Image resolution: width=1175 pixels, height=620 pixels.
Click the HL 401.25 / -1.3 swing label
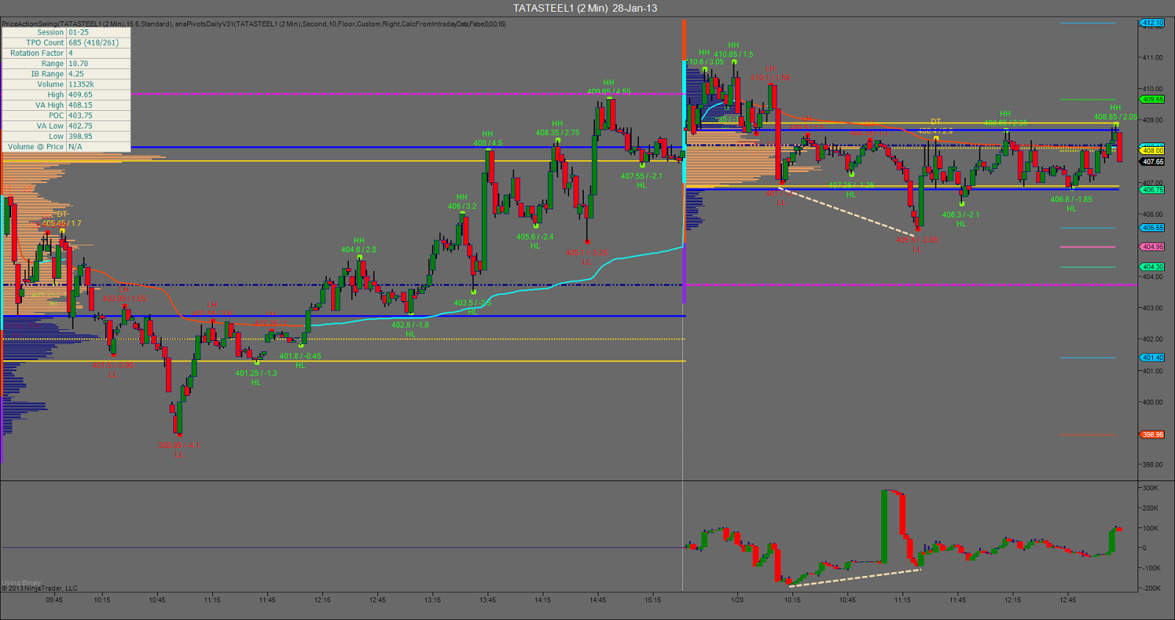click(256, 378)
